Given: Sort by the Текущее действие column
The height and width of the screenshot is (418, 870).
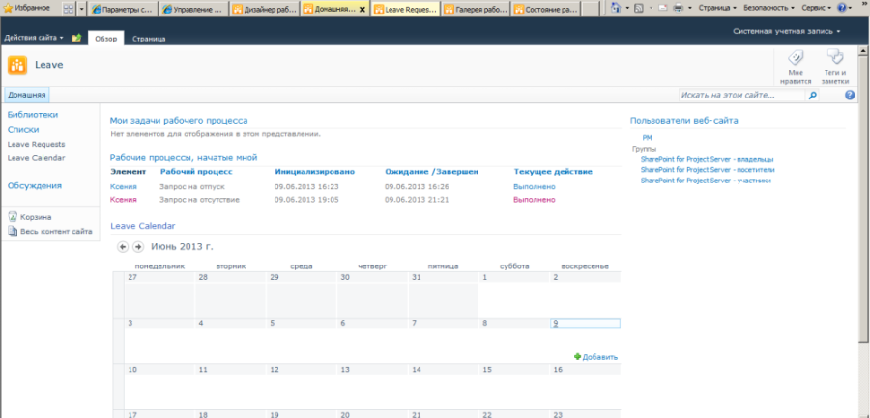Looking at the screenshot, I should pyautogui.click(x=553, y=172).
